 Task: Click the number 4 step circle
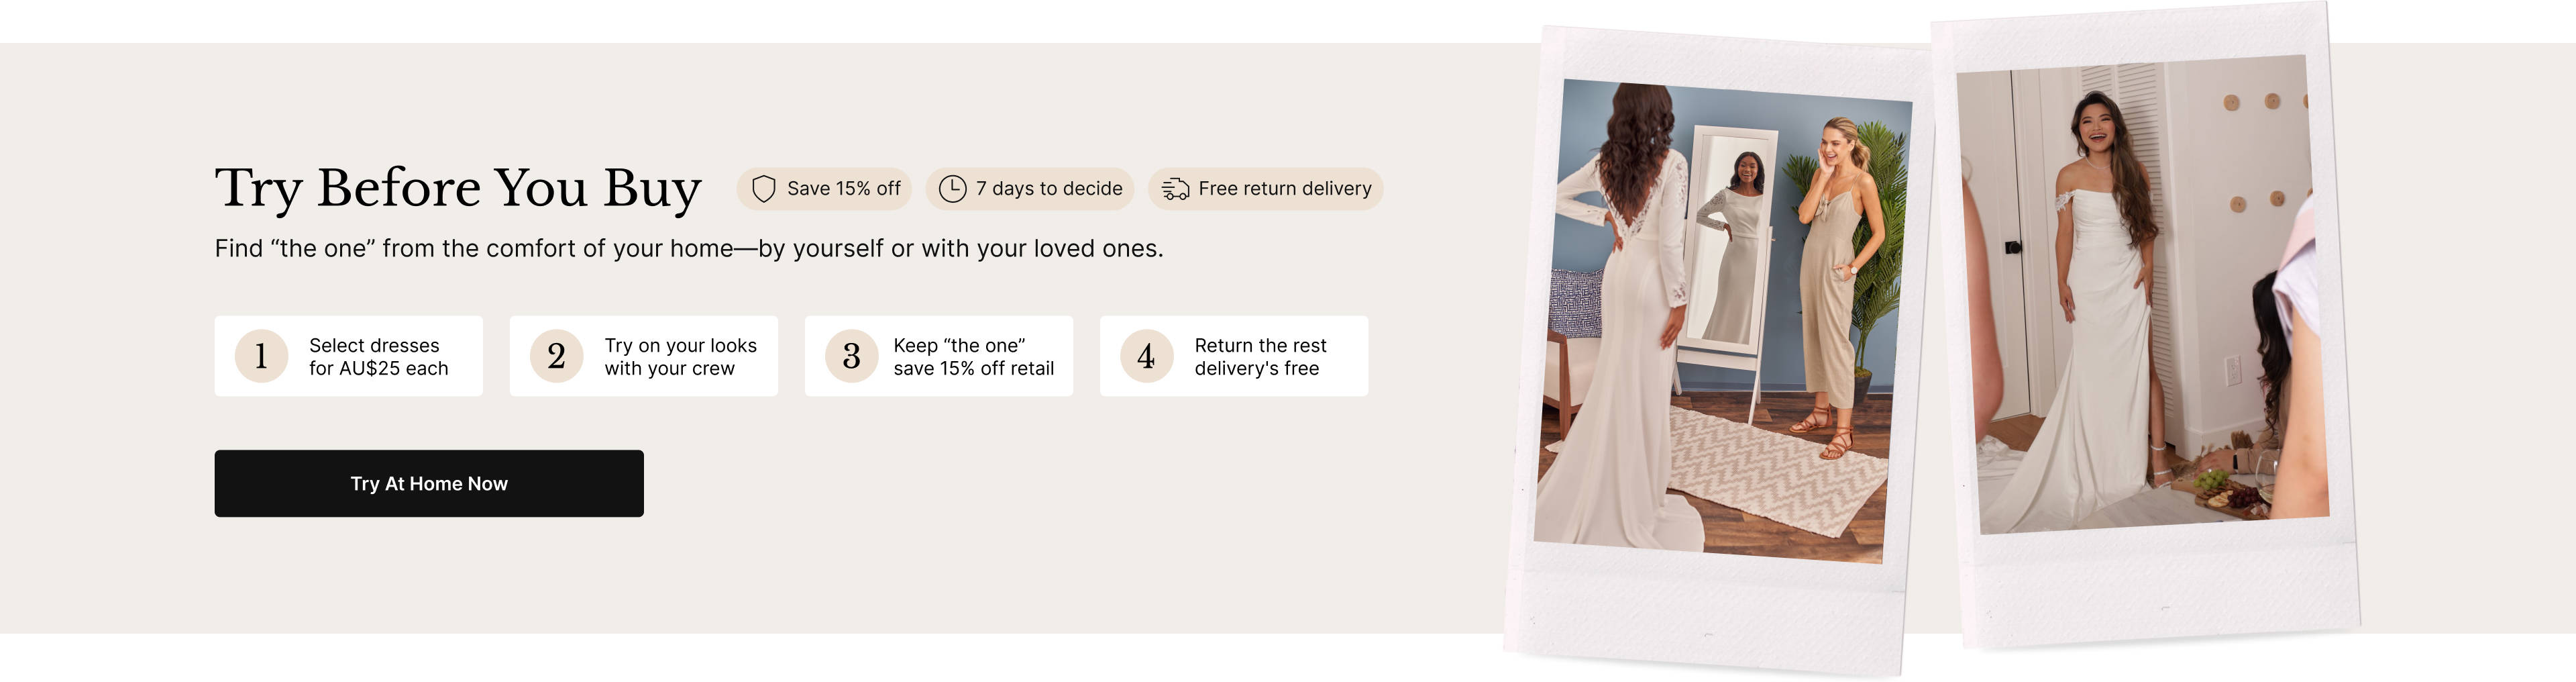coord(1146,356)
